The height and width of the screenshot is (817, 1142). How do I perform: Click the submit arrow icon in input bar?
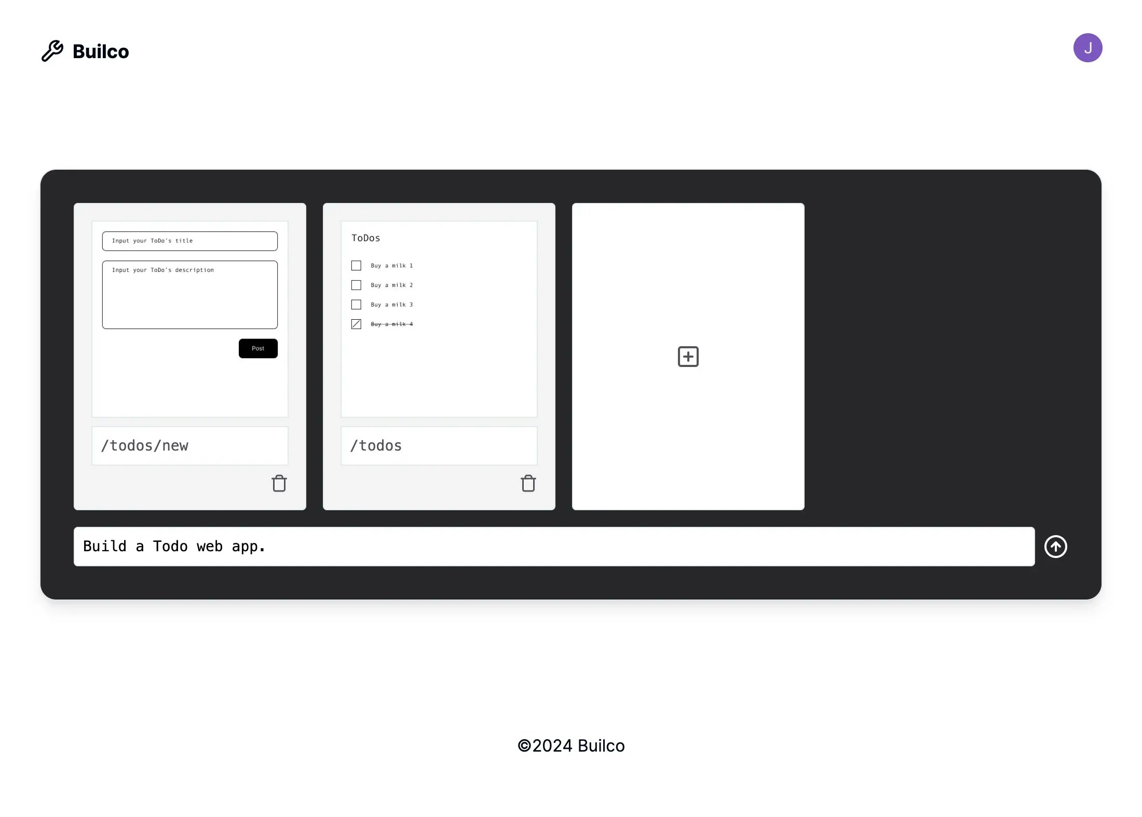tap(1056, 546)
